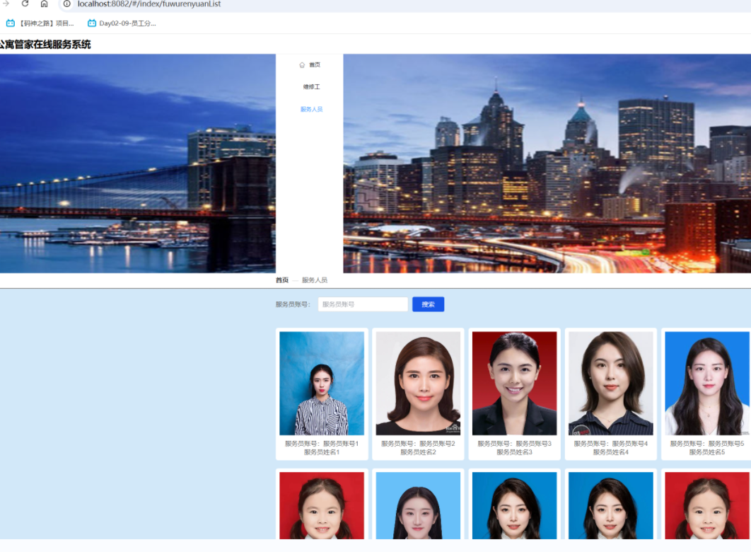Focus the 服务员账号 search input field
The width and height of the screenshot is (751, 552).
pyautogui.click(x=363, y=304)
